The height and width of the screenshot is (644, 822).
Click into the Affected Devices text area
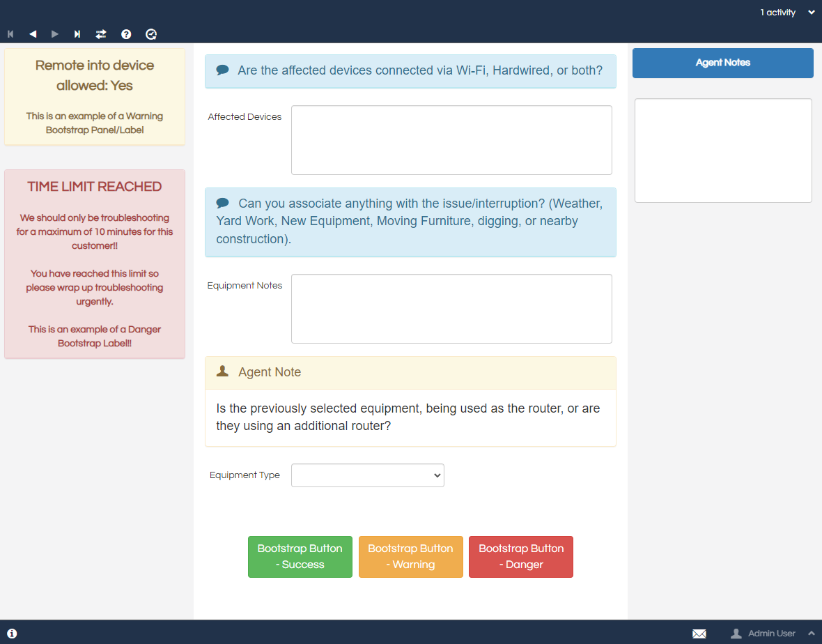point(451,140)
